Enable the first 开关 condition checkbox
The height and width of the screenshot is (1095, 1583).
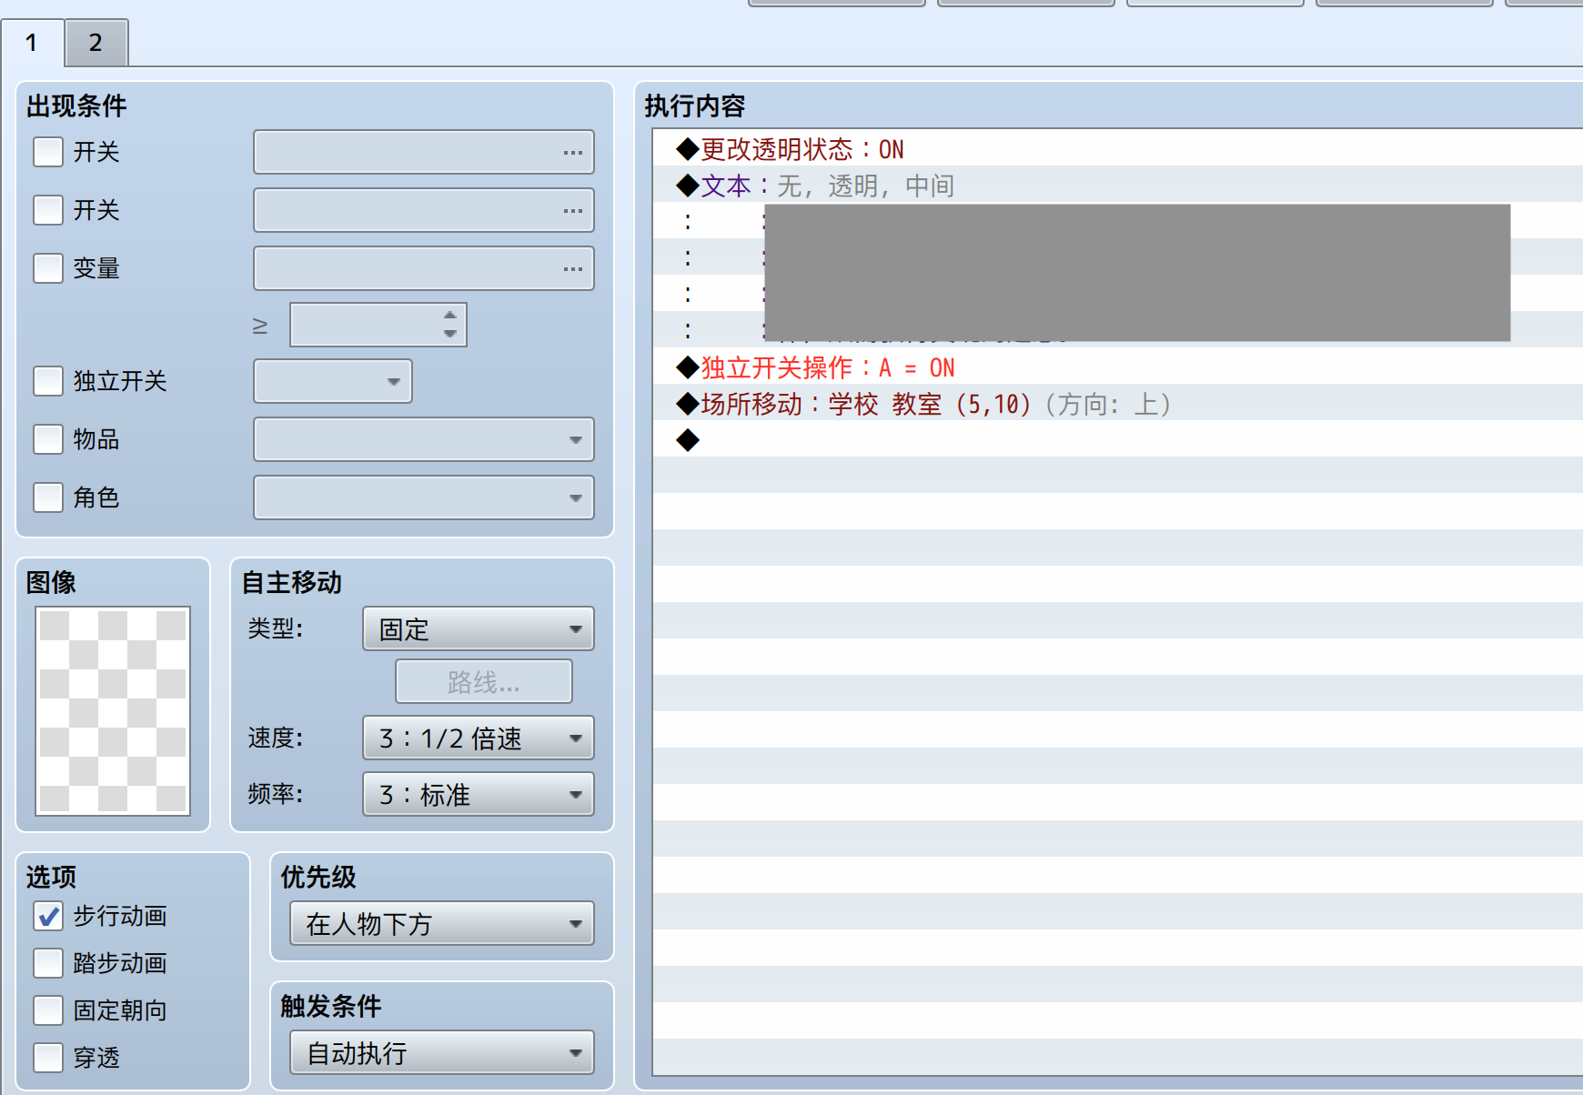pyautogui.click(x=48, y=152)
